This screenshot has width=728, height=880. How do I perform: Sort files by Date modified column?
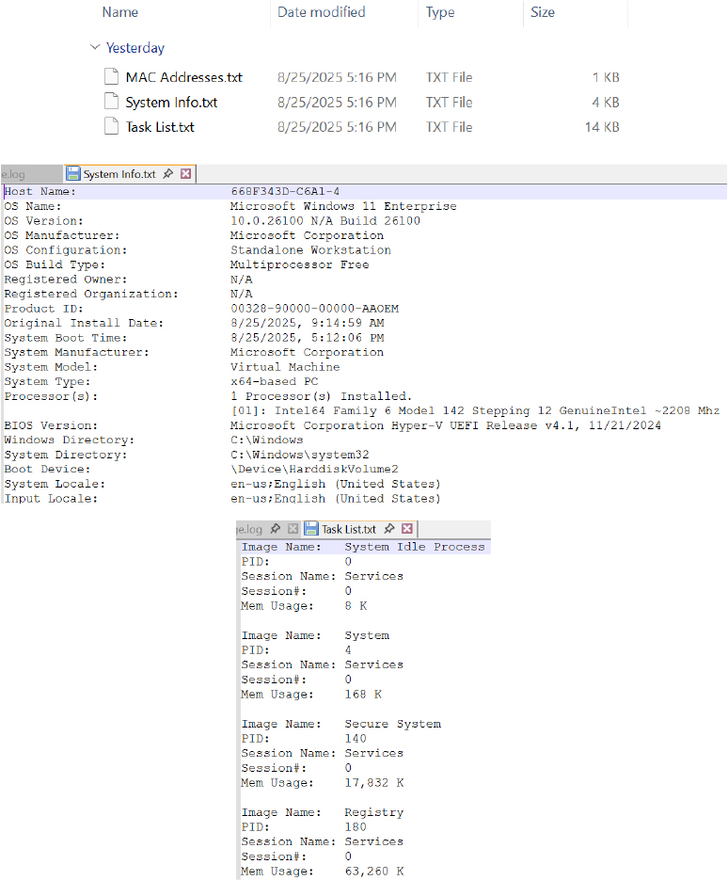pyautogui.click(x=322, y=12)
